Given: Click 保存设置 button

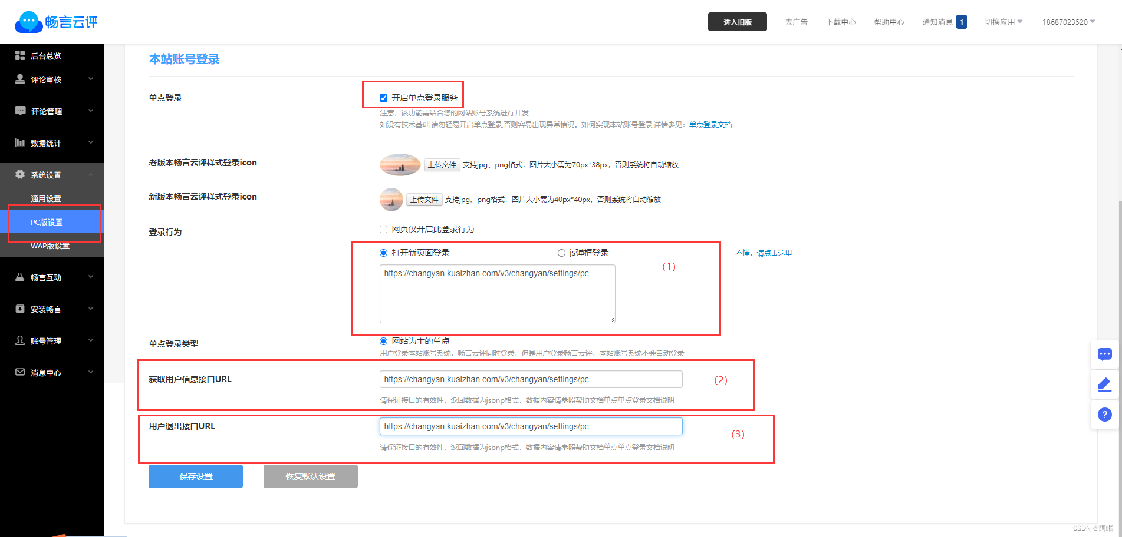Looking at the screenshot, I should click(x=196, y=476).
